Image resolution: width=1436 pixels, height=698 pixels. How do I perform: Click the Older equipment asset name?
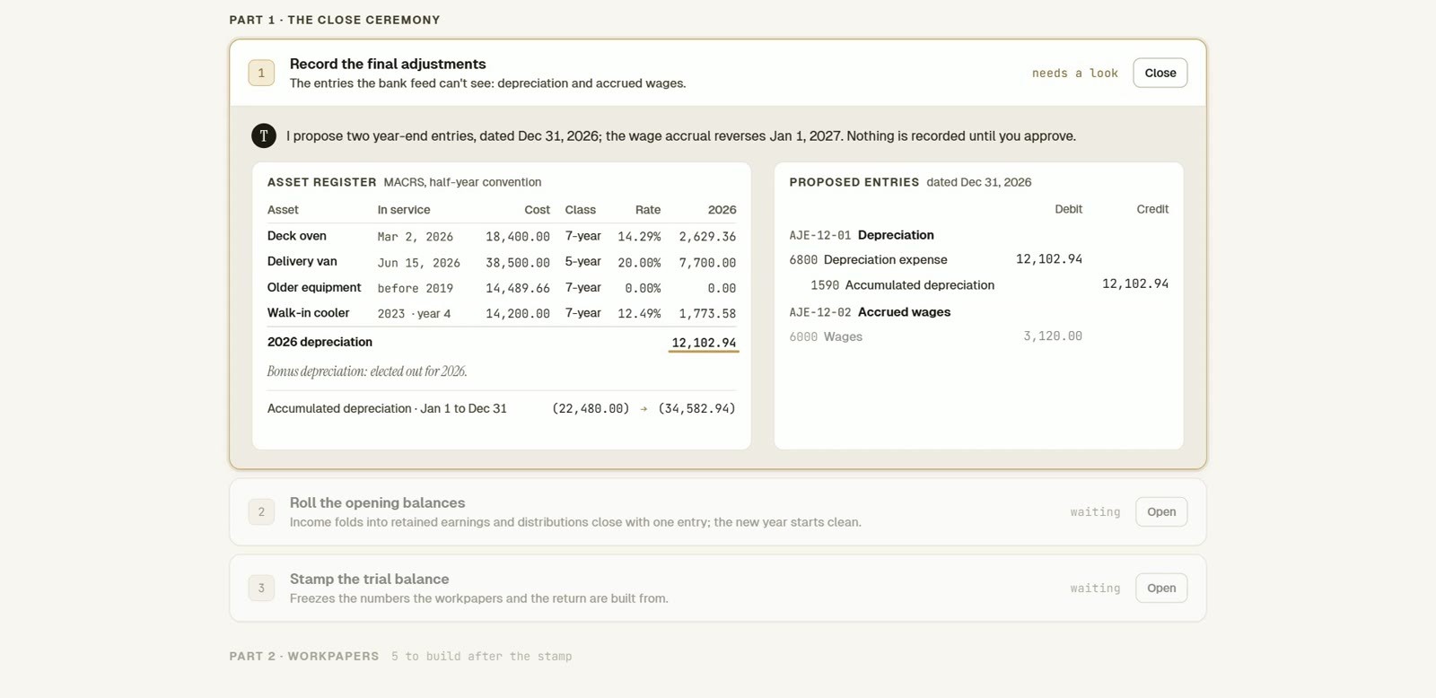coord(313,287)
